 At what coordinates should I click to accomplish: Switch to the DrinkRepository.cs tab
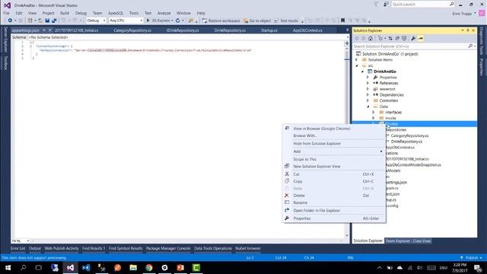click(230, 30)
